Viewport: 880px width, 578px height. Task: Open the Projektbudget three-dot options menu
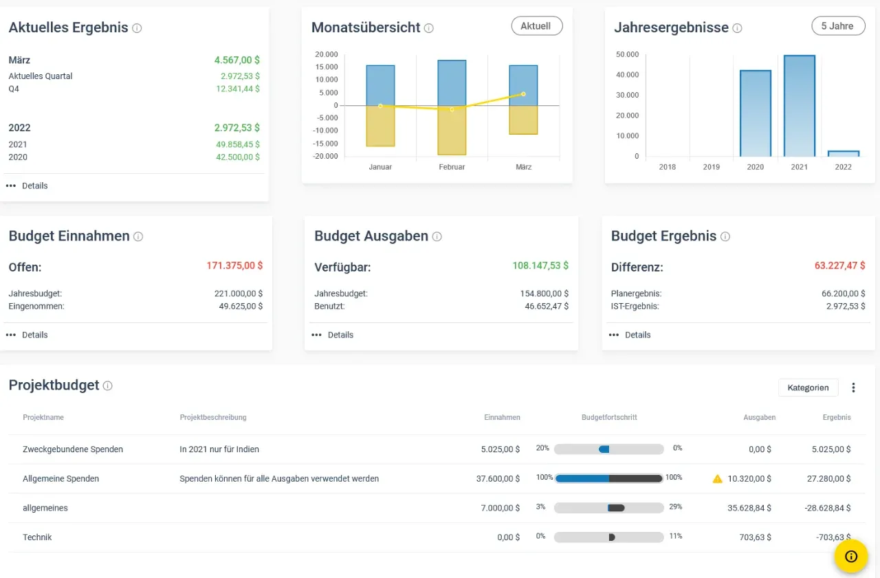(x=853, y=388)
